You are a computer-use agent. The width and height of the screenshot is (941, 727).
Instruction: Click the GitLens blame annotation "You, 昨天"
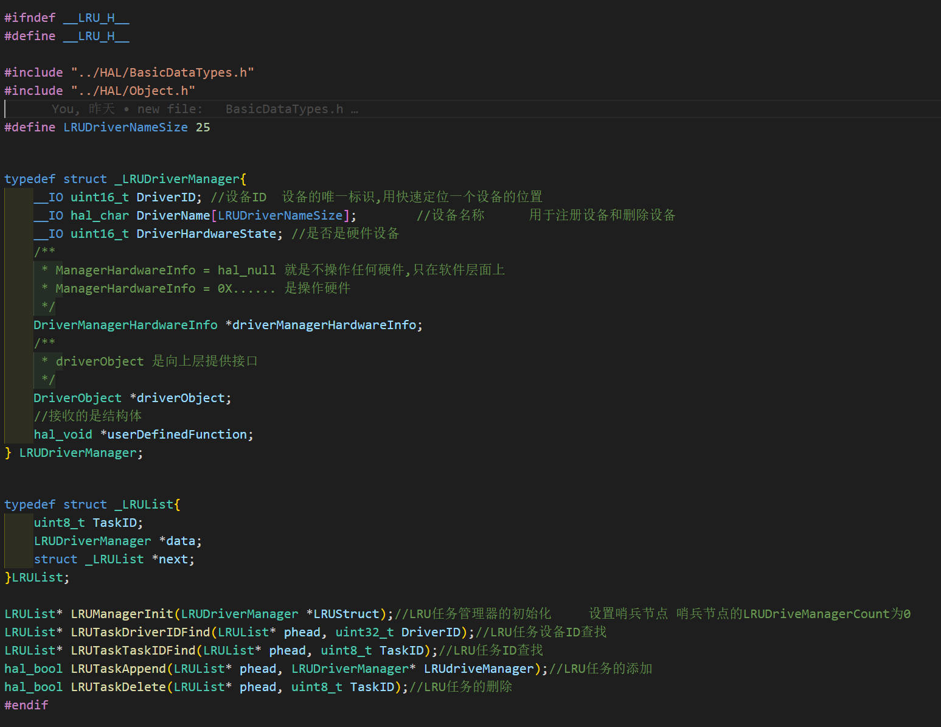click(x=83, y=109)
